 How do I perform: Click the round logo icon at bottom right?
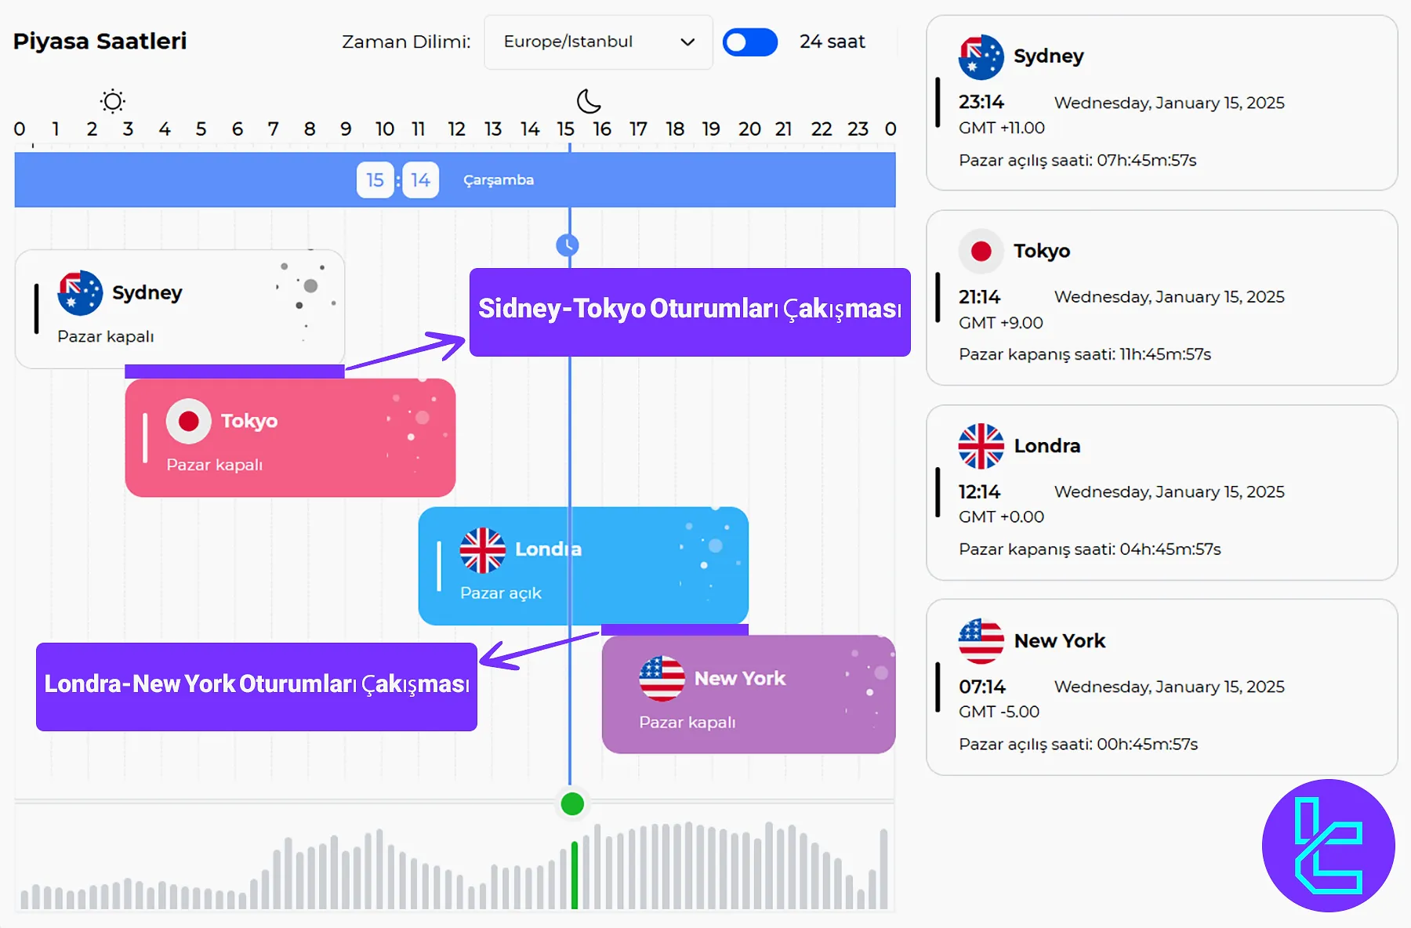1329,846
